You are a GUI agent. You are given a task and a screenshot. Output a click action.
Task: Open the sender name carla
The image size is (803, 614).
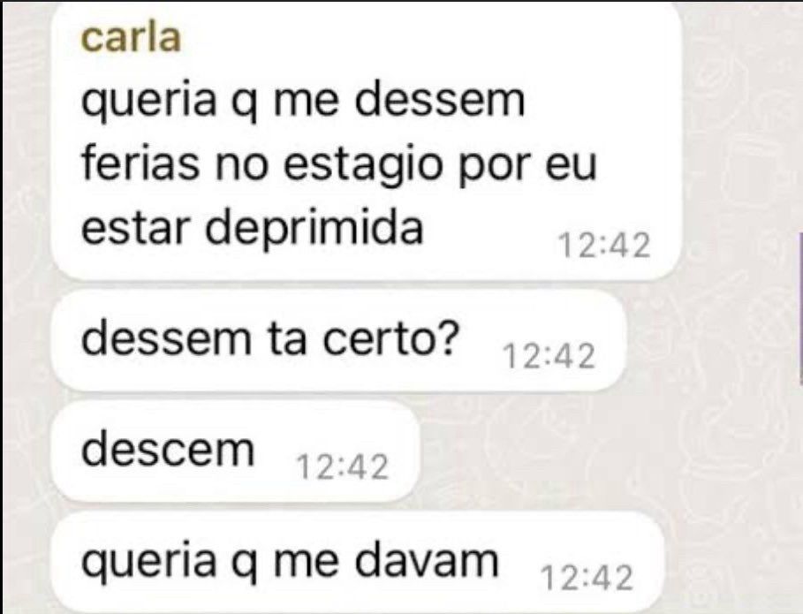(131, 38)
